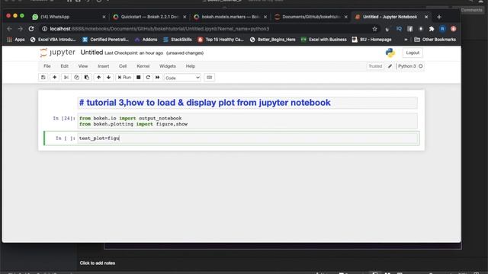The image size is (488, 274).
Task: Open the StackSkills bookmark
Action: (x=178, y=40)
